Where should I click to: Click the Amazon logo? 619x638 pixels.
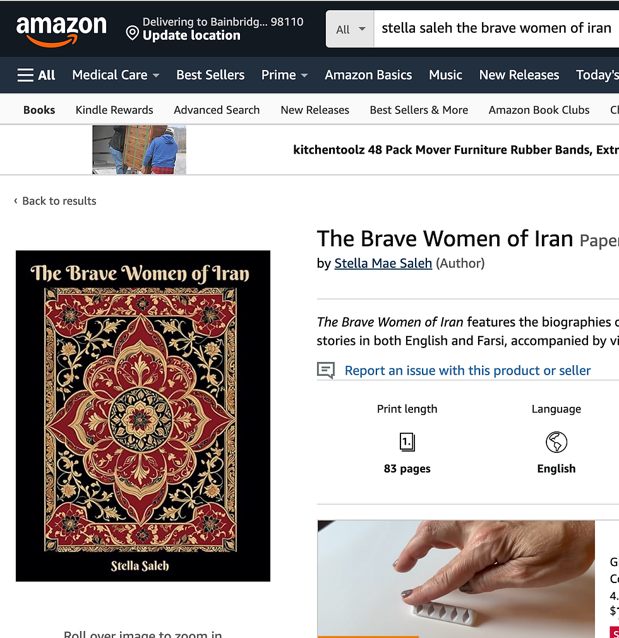click(61, 31)
